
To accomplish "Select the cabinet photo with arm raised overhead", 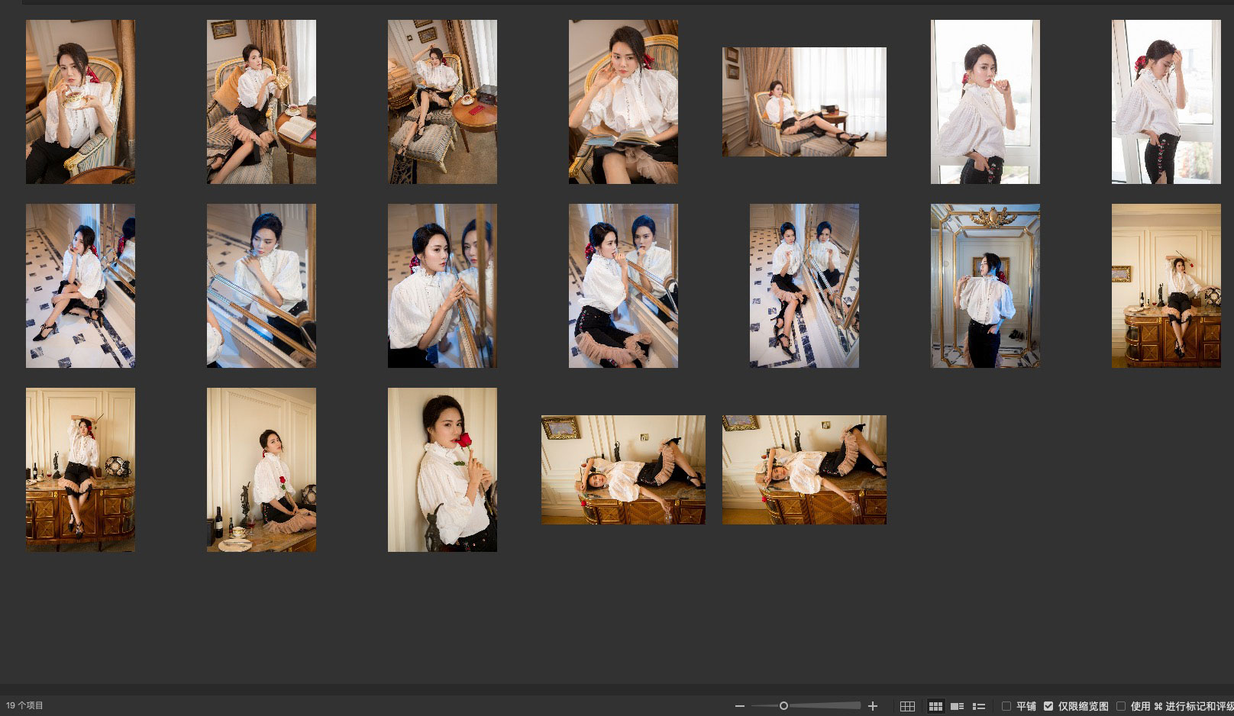I will (x=80, y=469).
